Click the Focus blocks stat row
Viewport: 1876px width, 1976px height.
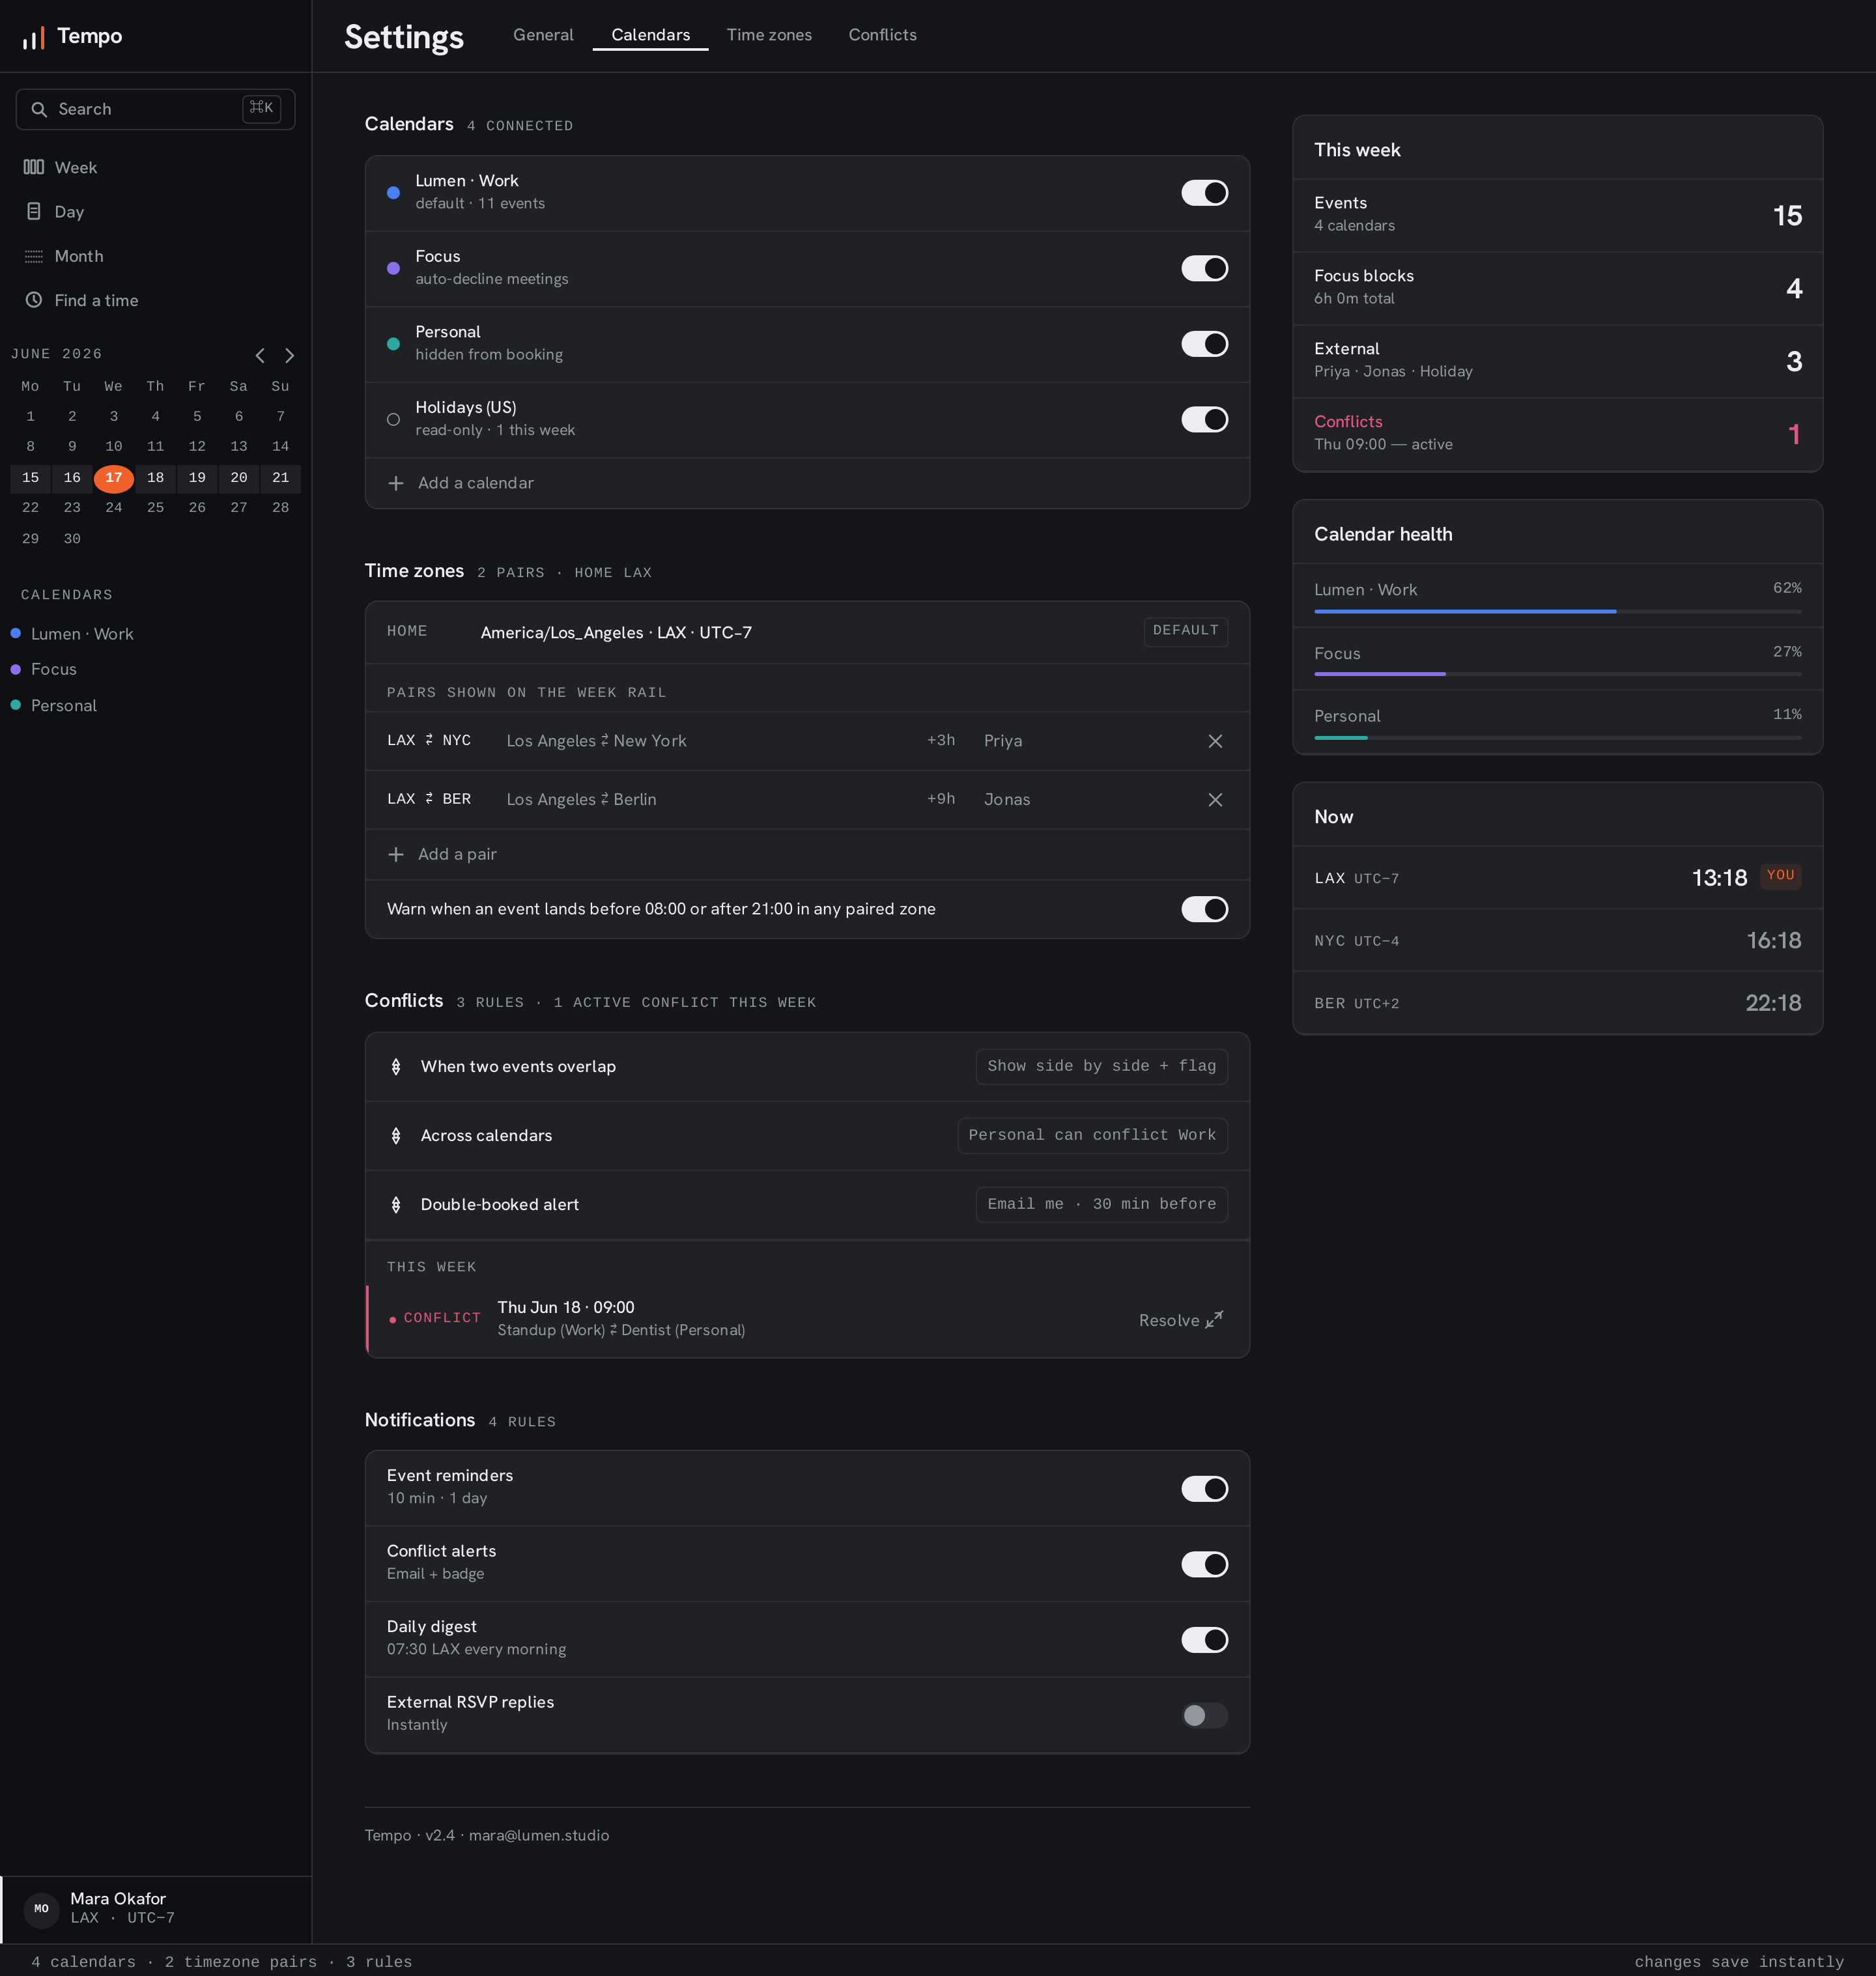(x=1557, y=288)
